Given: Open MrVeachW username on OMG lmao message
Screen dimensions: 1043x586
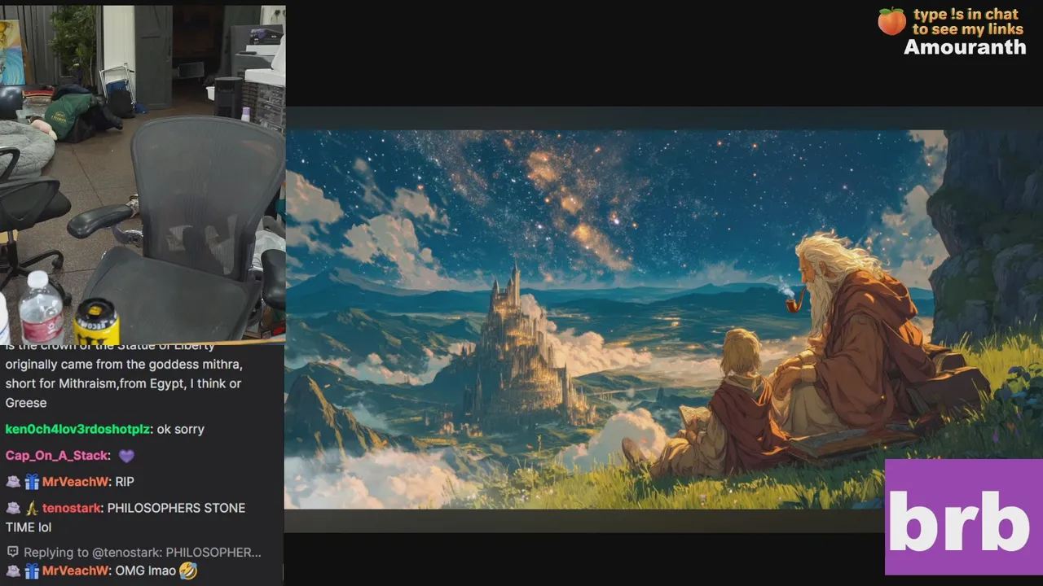Looking at the screenshot, I should [x=76, y=571].
